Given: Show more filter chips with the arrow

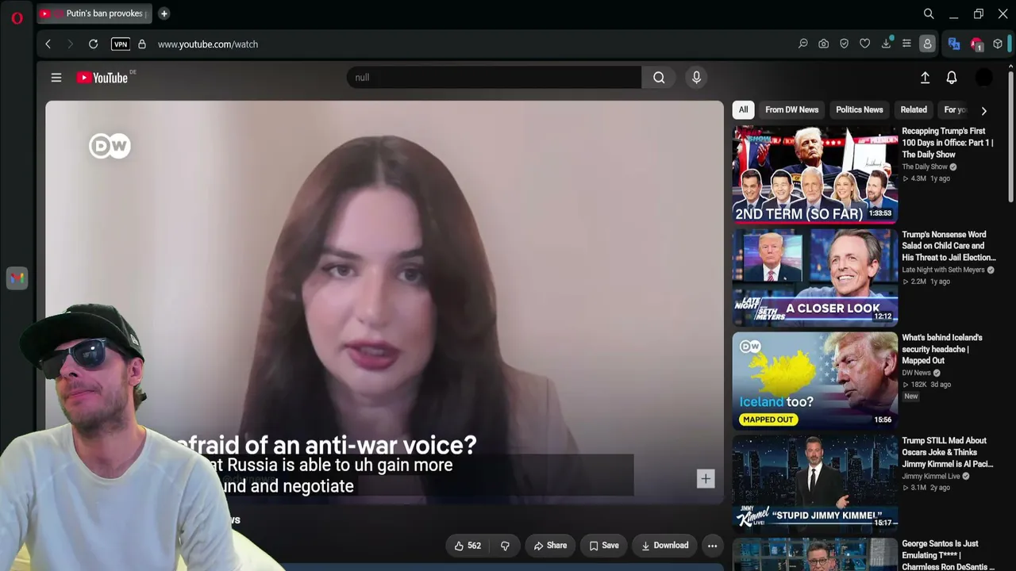Looking at the screenshot, I should click(984, 111).
